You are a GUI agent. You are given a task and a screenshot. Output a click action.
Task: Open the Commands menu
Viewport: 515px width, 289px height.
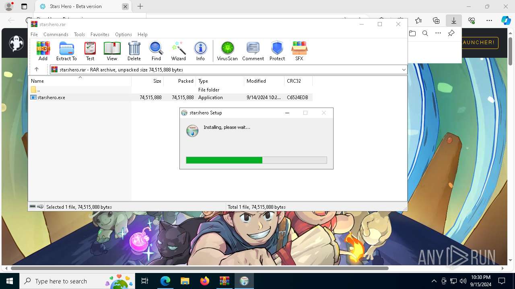pos(56,35)
